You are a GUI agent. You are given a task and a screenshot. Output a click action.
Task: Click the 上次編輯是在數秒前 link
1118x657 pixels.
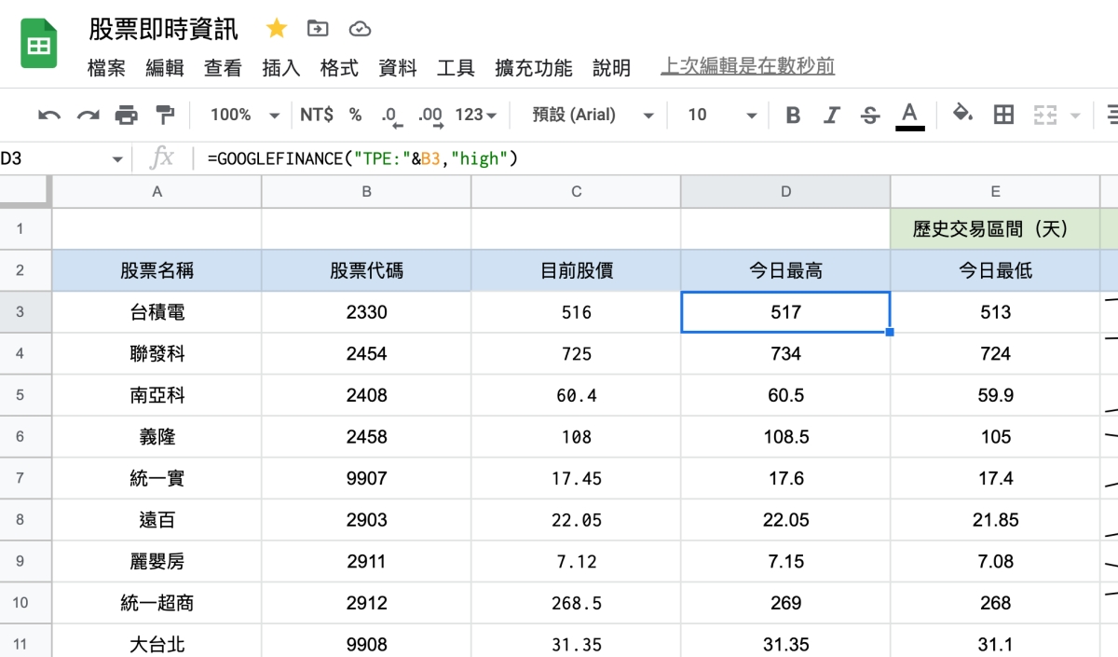pyautogui.click(x=747, y=66)
